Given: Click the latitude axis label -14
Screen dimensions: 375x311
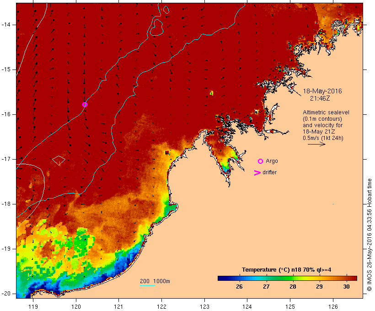Looking at the screenshot, I should point(6,25).
